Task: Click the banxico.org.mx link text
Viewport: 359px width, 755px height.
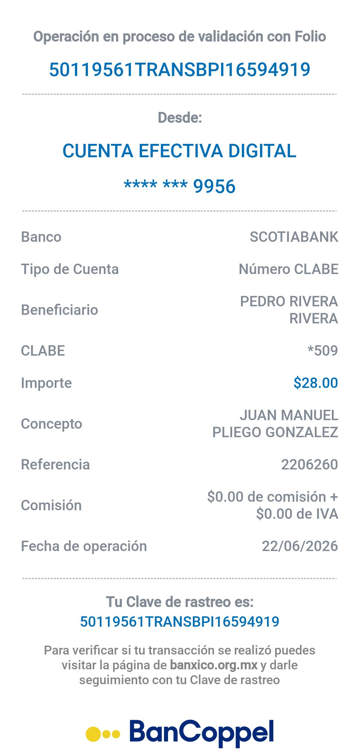Action: (x=214, y=665)
